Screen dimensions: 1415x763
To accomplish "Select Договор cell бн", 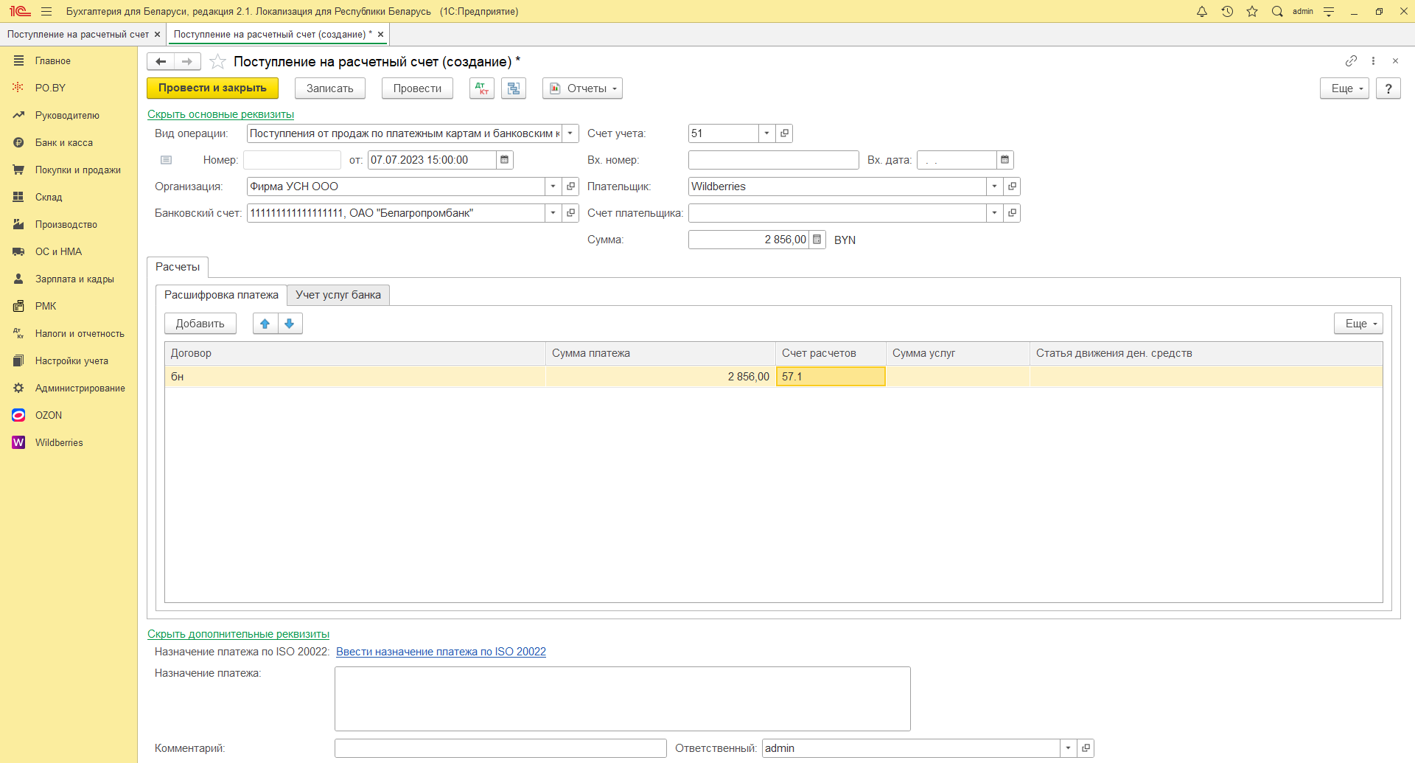I will coord(354,377).
